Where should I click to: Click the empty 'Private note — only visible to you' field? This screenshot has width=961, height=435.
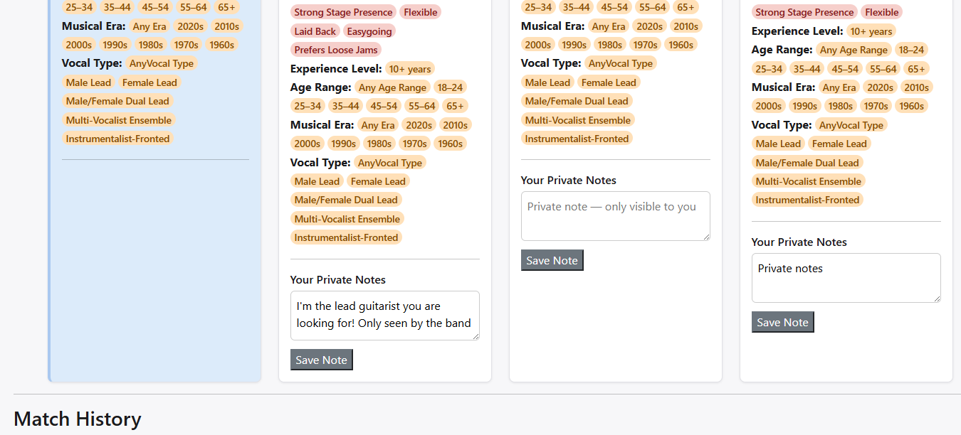tap(615, 215)
